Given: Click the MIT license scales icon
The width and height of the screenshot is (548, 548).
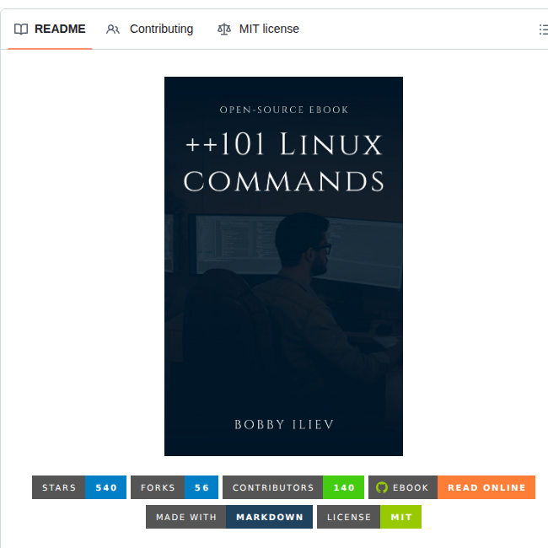Looking at the screenshot, I should (224, 29).
